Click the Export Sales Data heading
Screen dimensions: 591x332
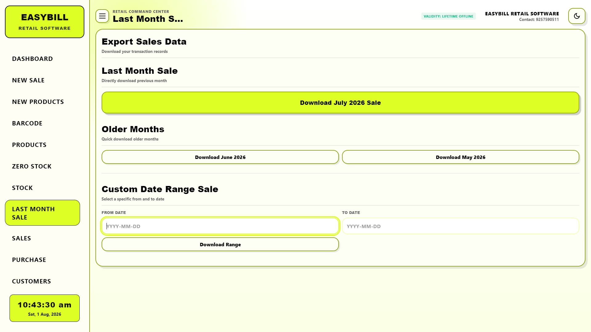tap(144, 41)
